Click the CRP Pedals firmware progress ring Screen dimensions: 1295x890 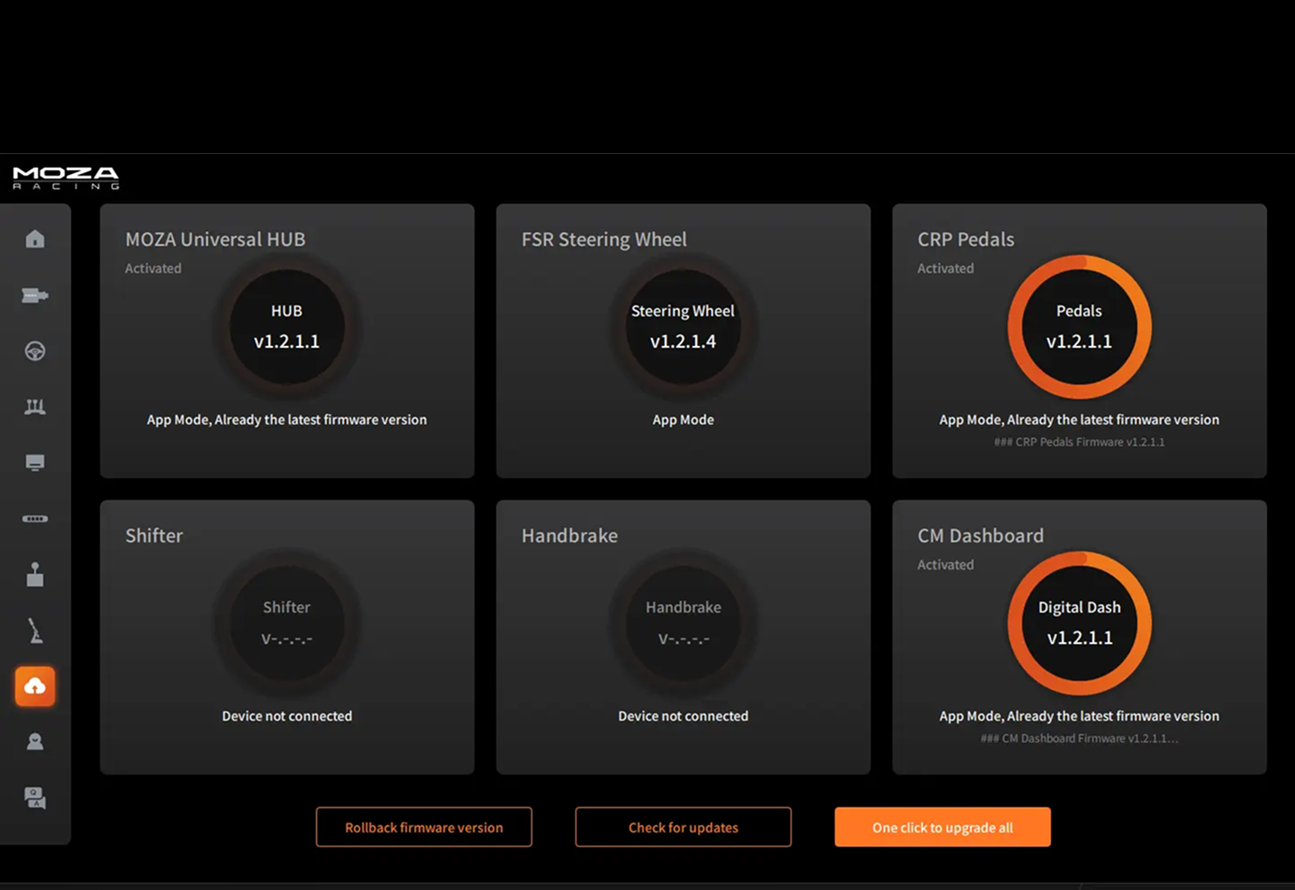pos(1079,326)
